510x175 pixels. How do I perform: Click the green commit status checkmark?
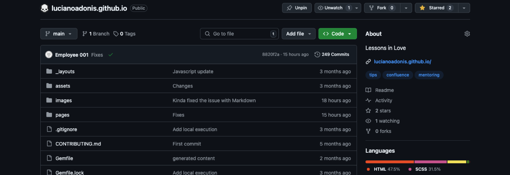coord(111,54)
